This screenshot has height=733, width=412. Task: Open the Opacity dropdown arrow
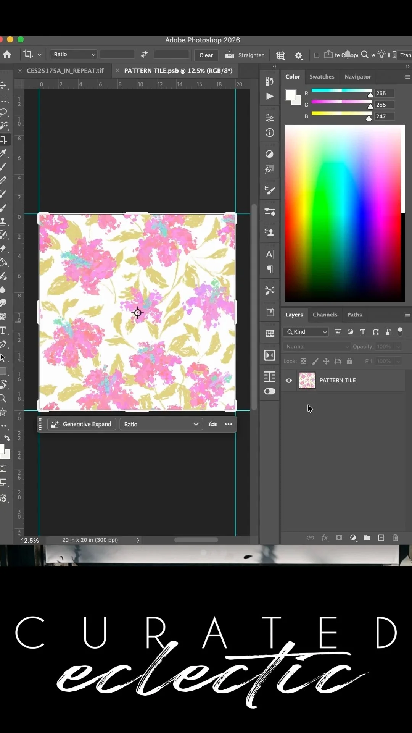point(398,347)
